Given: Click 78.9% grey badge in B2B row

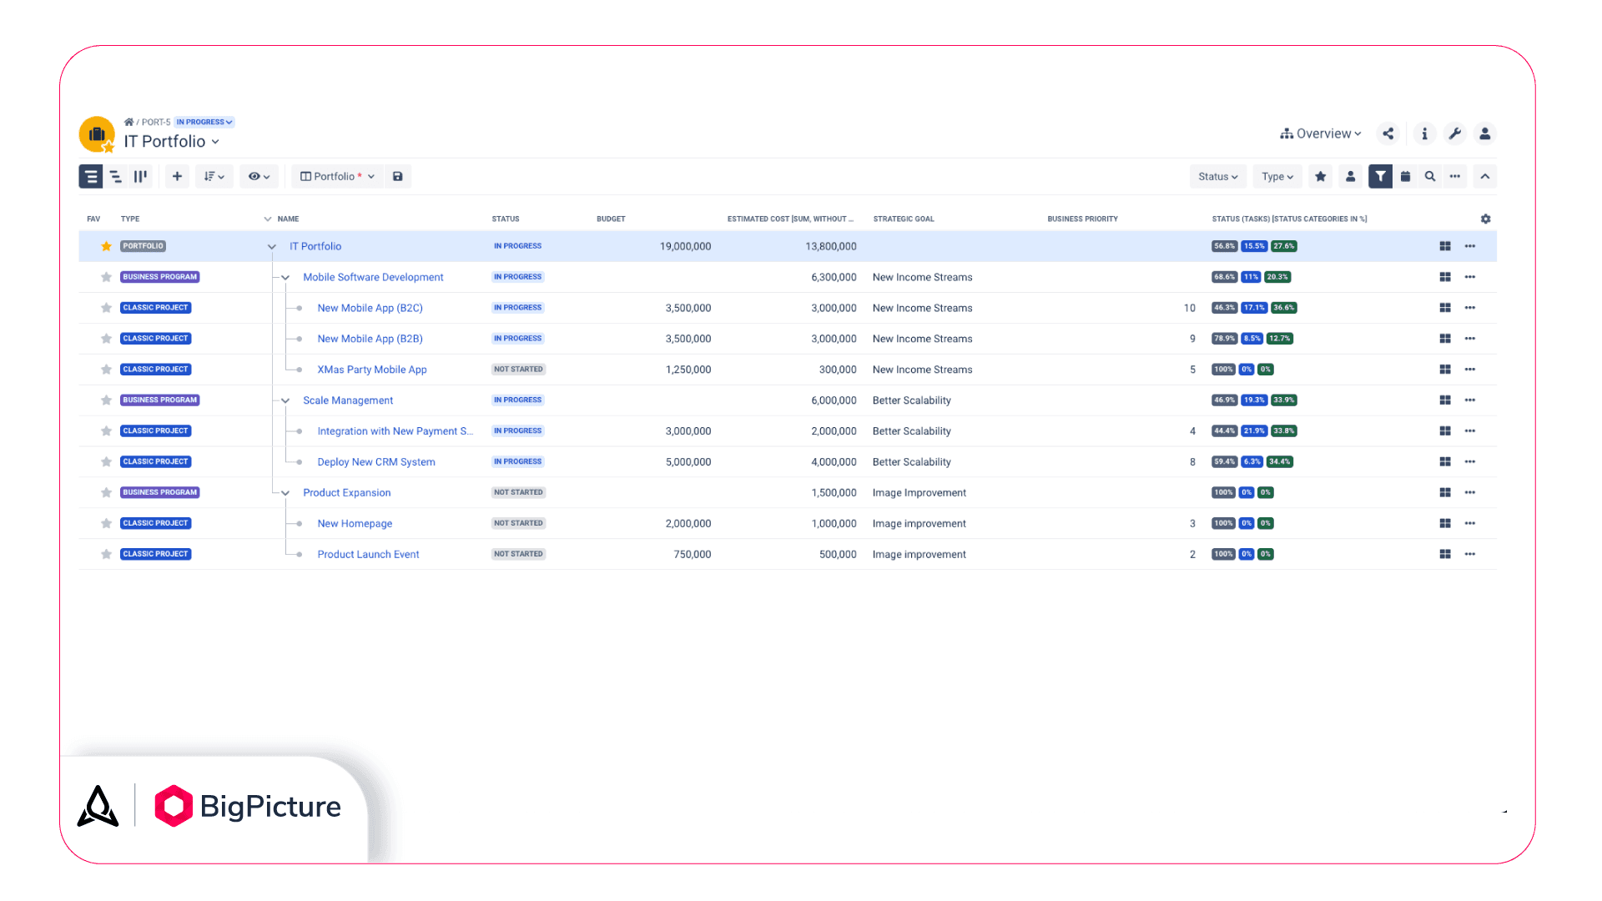Looking at the screenshot, I should (1225, 339).
